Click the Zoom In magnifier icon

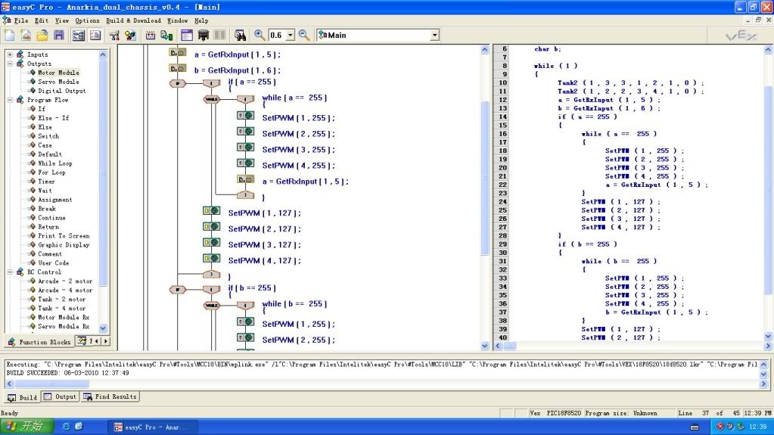pos(260,35)
